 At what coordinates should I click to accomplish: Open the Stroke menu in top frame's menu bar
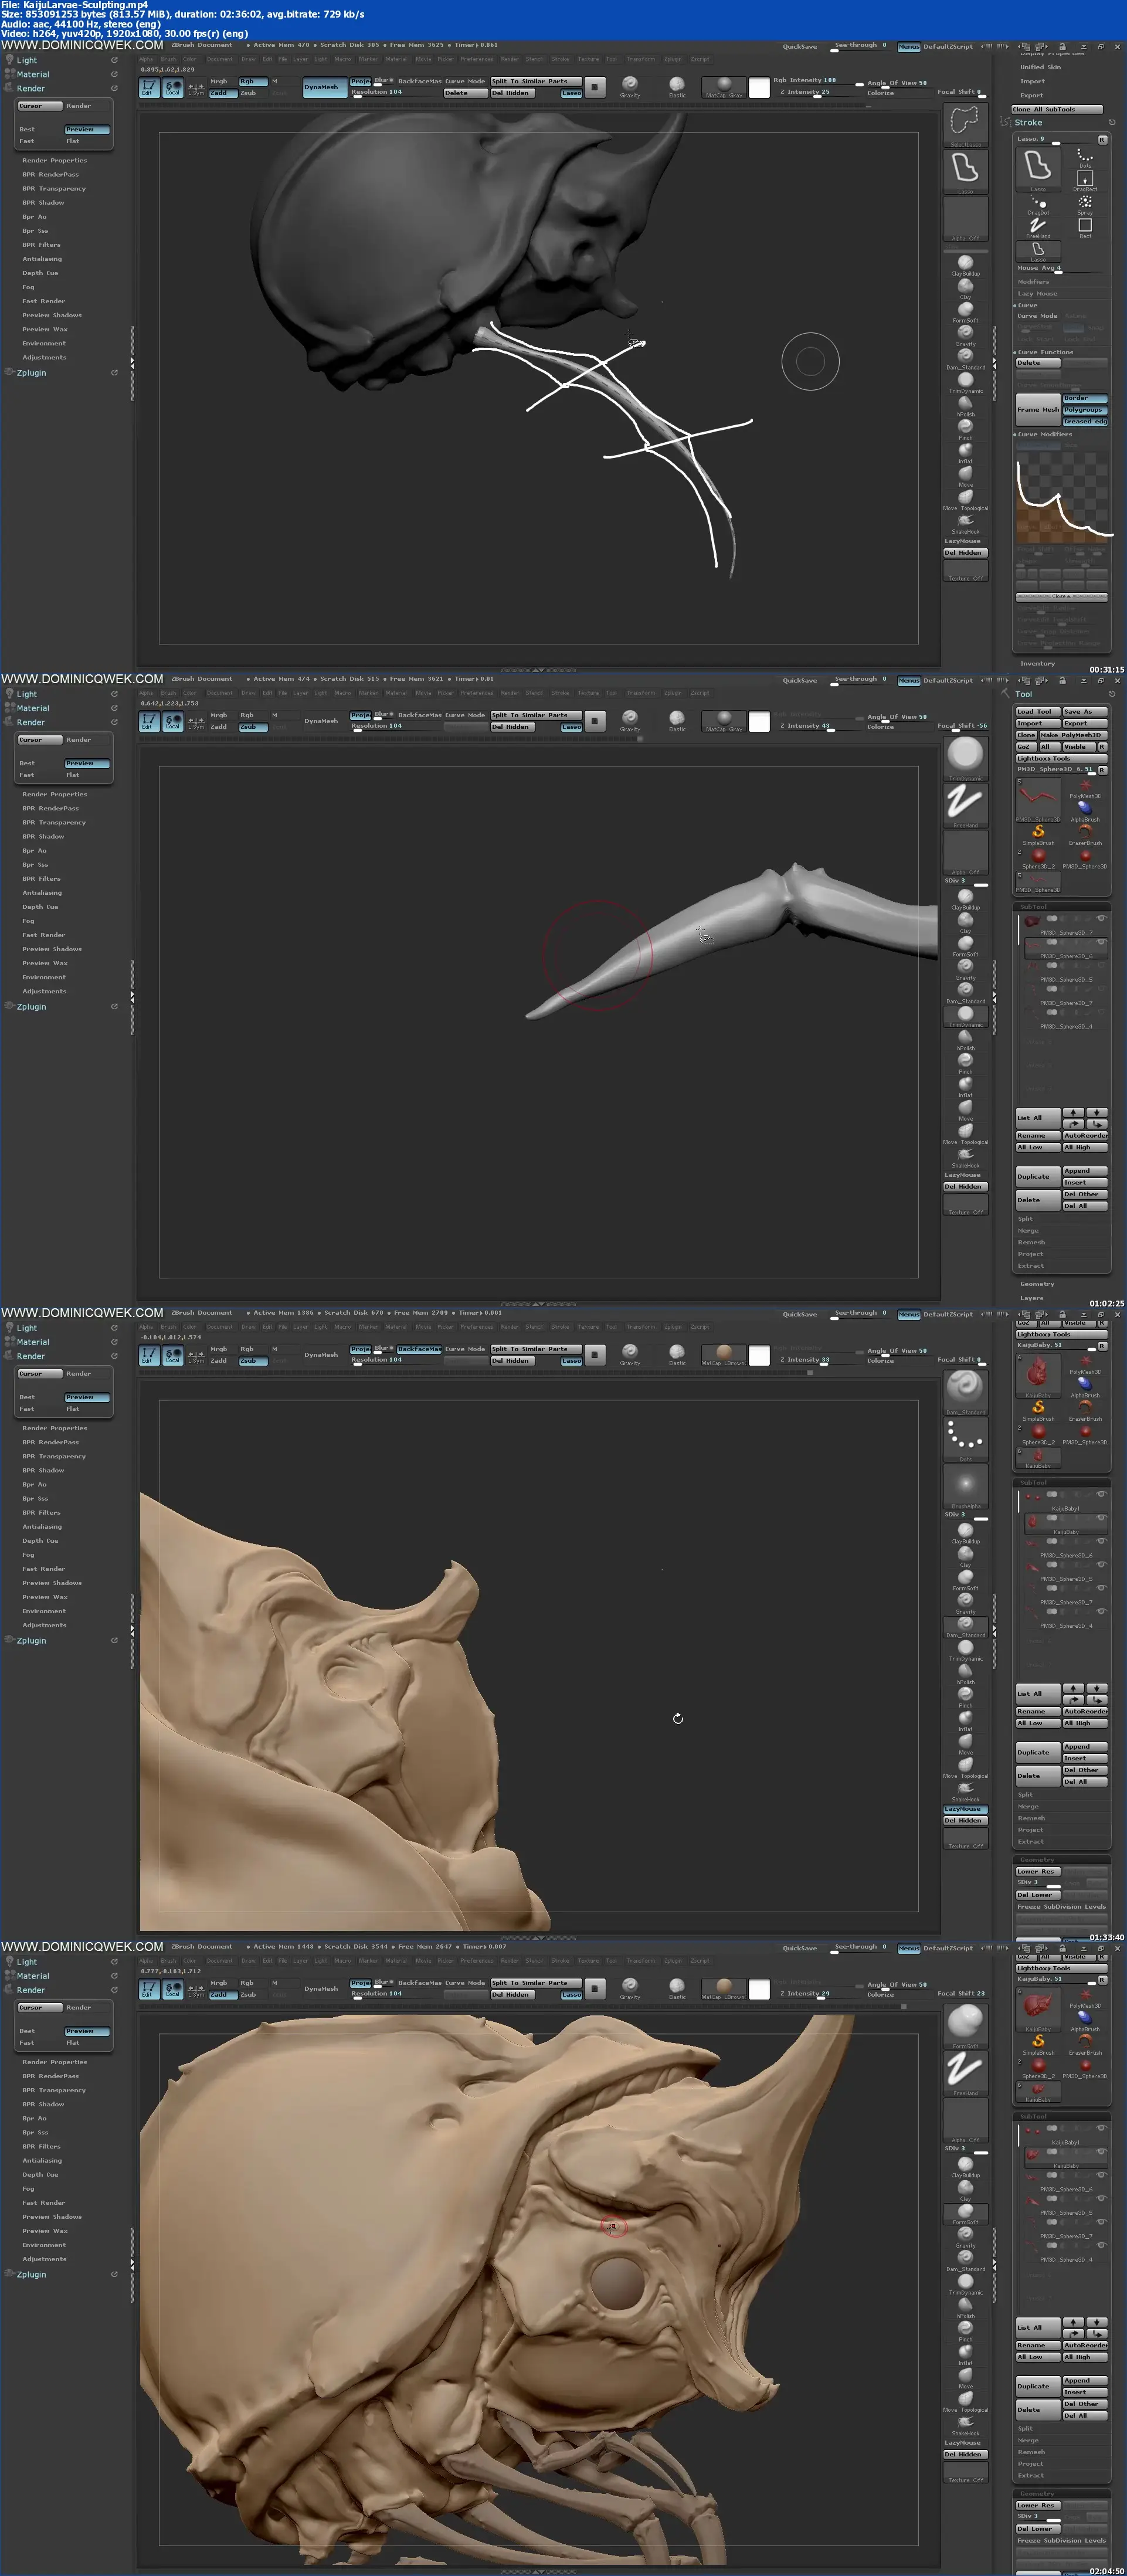560,59
